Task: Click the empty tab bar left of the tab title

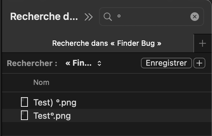Action: coord(23,43)
